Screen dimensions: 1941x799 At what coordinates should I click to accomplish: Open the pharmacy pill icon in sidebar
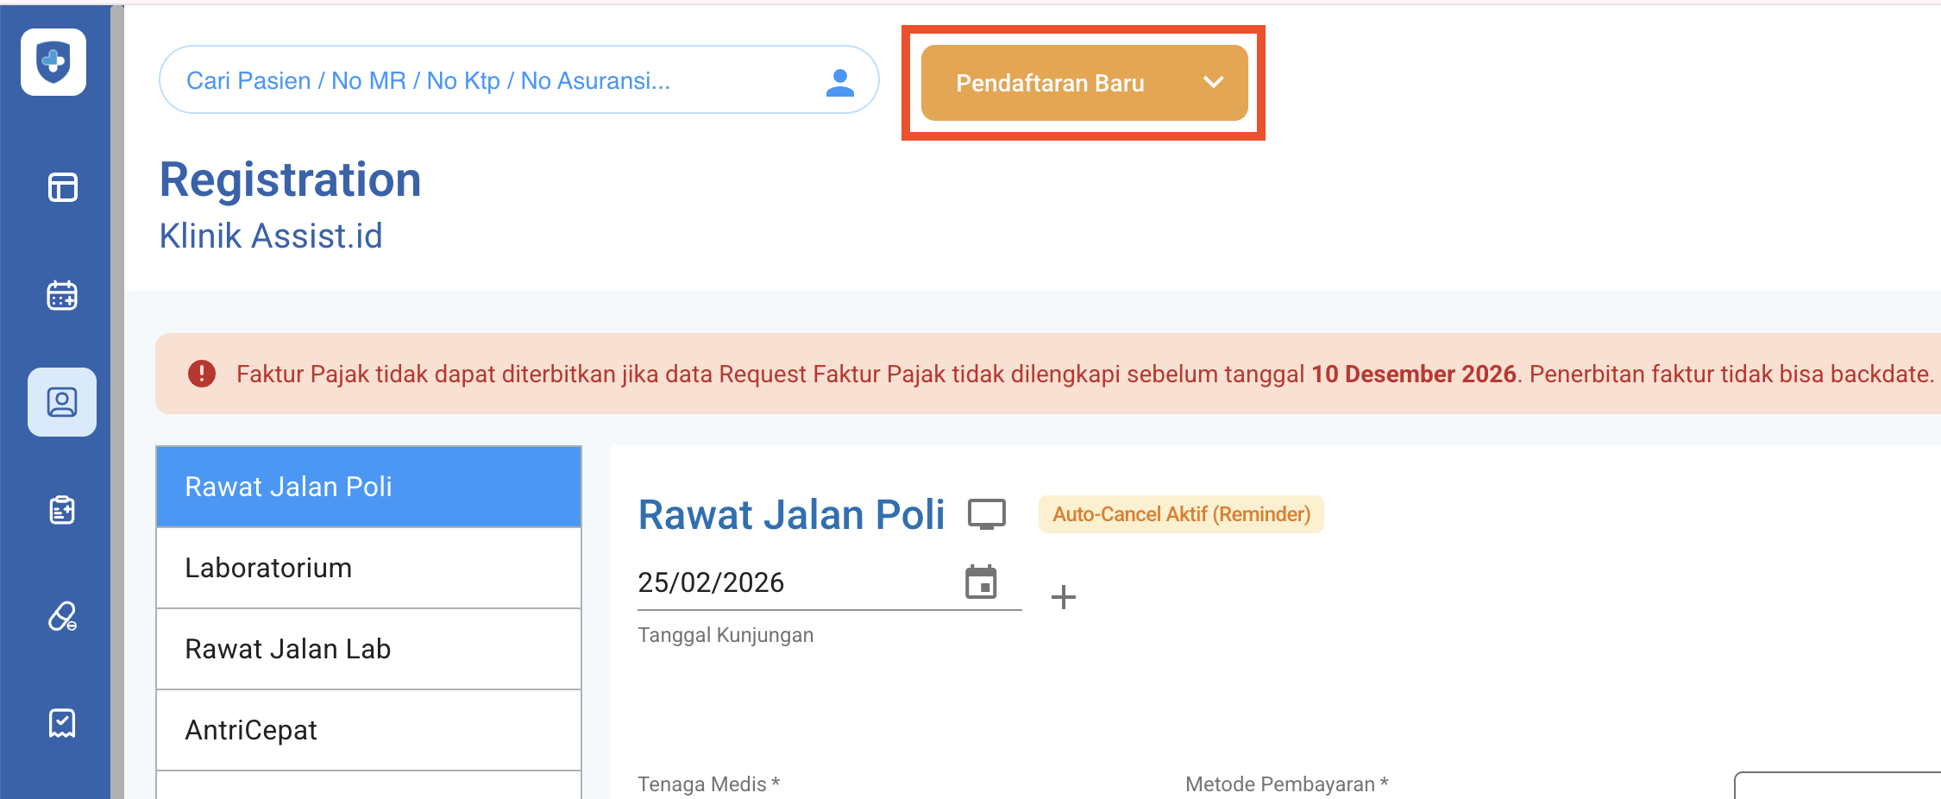[x=62, y=616]
